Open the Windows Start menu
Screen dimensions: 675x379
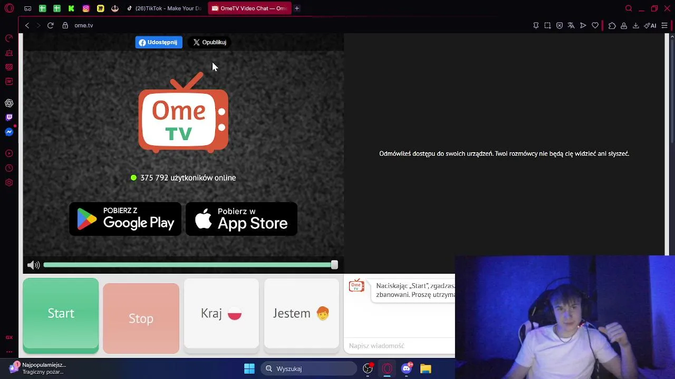coord(249,368)
